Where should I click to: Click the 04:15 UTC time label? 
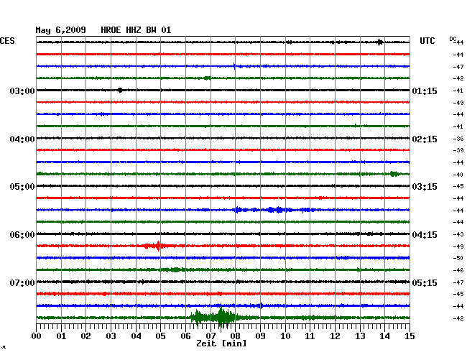point(425,235)
